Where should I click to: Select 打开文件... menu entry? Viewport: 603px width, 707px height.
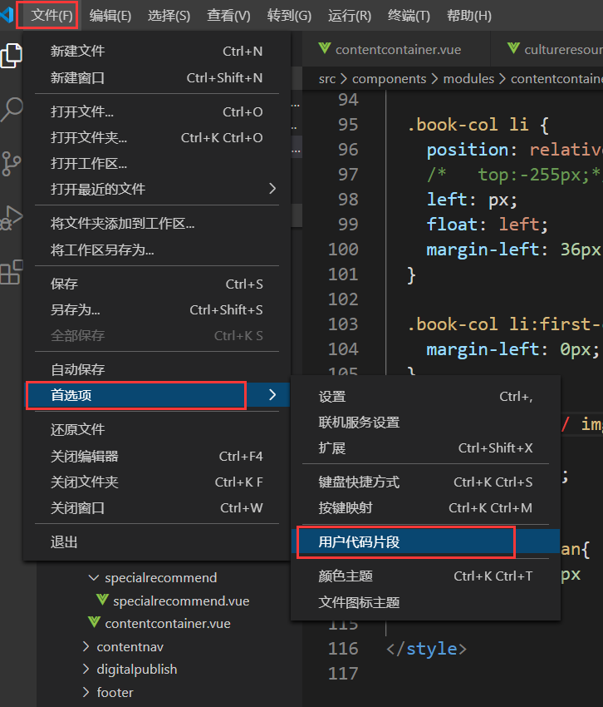(x=157, y=111)
